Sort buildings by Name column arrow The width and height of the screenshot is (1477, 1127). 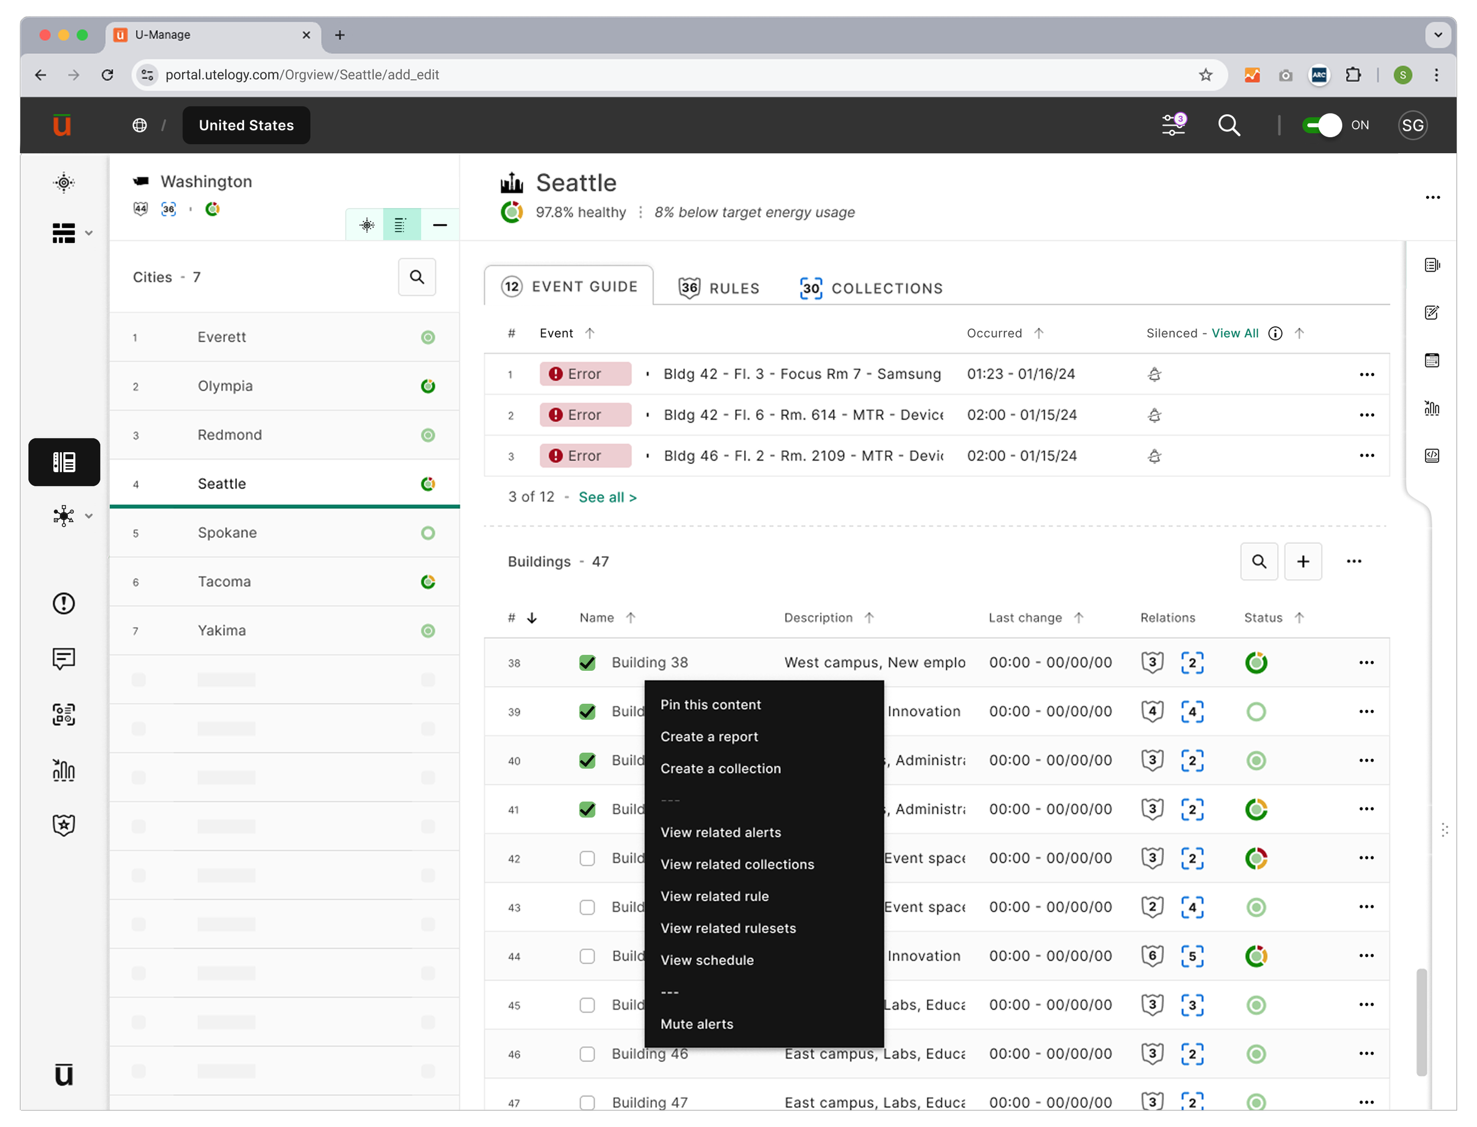630,618
